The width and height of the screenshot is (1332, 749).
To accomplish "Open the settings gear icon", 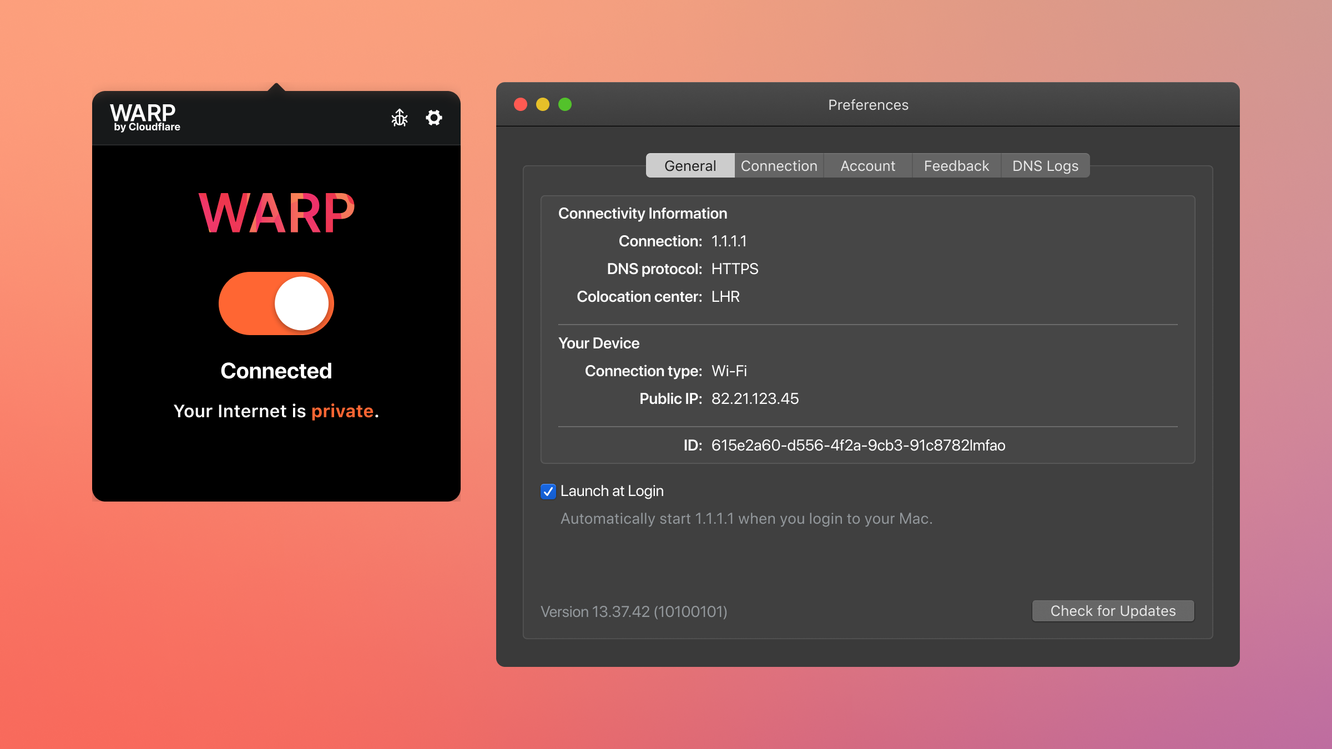I will pos(433,118).
